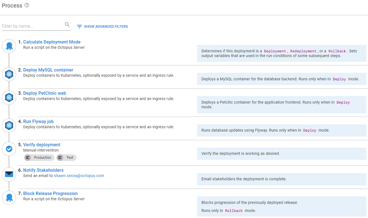Click the filter funnel icon before advanced filters

pyautogui.click(x=79, y=26)
